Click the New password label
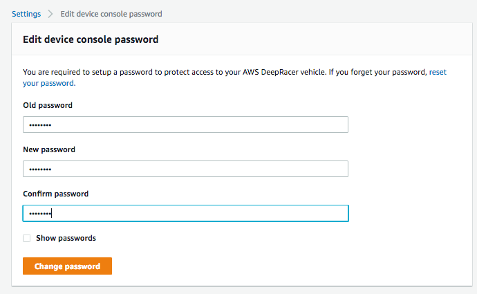Image resolution: width=477 pixels, height=294 pixels. [49, 149]
